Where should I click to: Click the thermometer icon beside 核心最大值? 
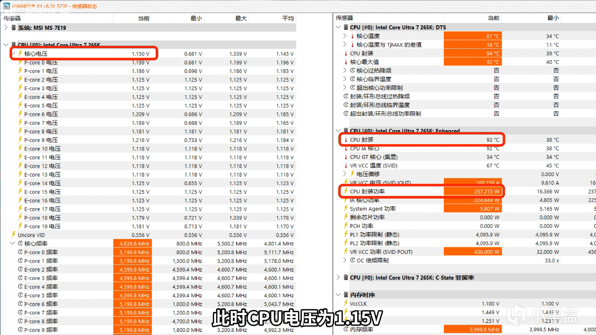pyautogui.click(x=346, y=62)
